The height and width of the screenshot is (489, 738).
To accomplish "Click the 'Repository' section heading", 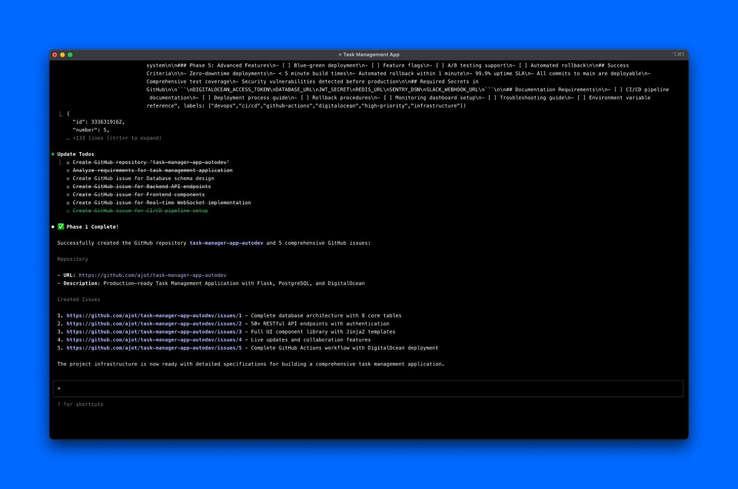I will pos(73,259).
